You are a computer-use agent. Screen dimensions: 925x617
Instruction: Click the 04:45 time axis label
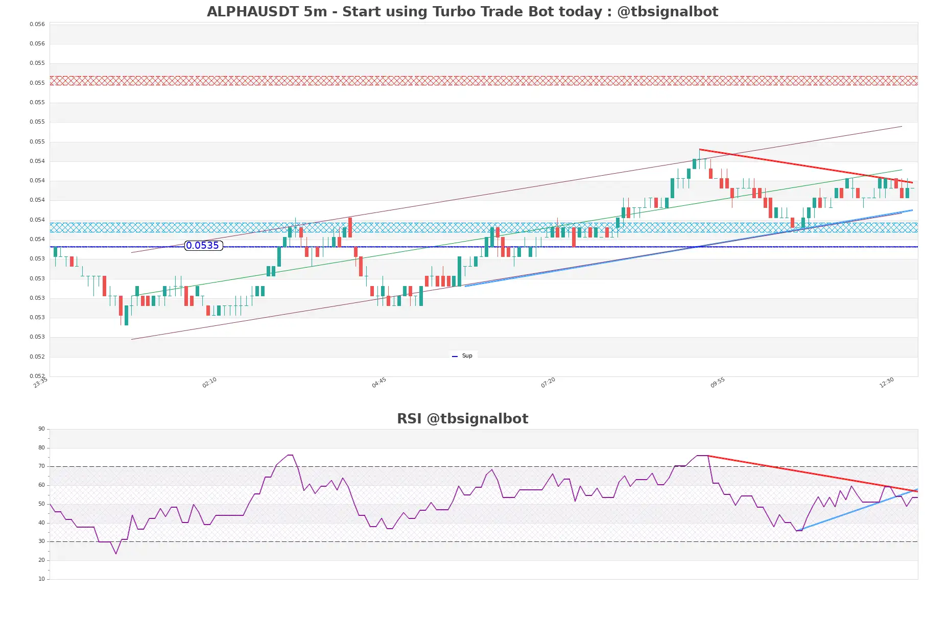(379, 383)
